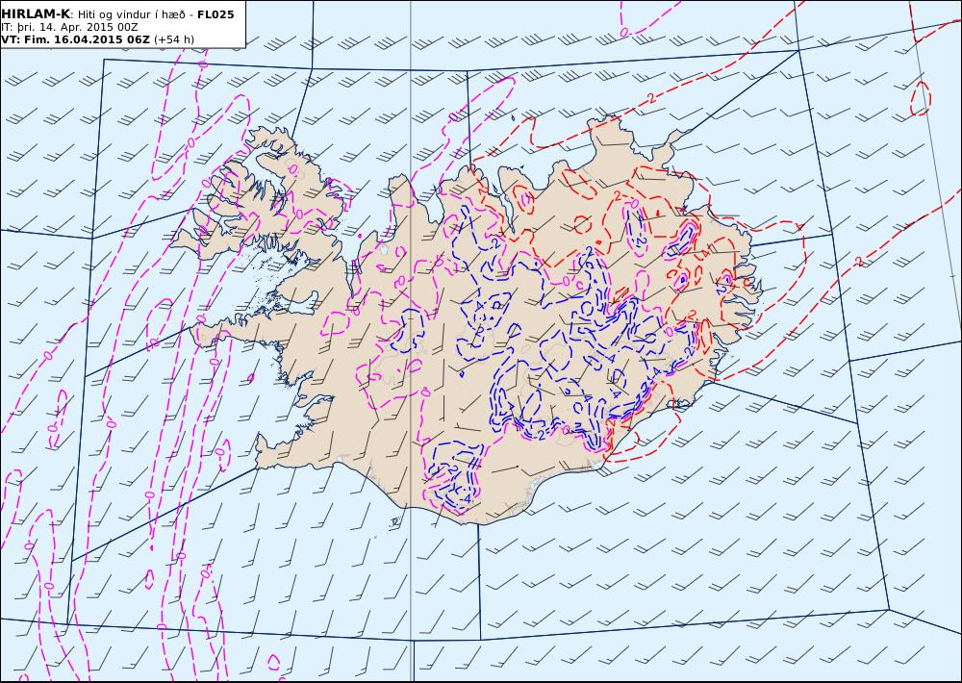Select the 'Hiti og vindur í hæð' label
Screen dimensions: 962x683
click(133, 14)
